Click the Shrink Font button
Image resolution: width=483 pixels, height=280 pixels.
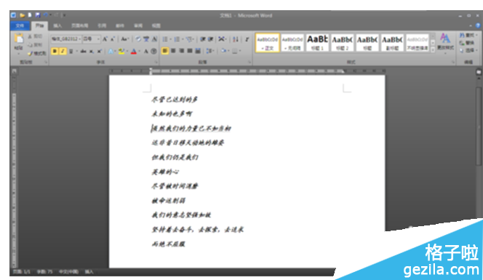tap(113, 39)
